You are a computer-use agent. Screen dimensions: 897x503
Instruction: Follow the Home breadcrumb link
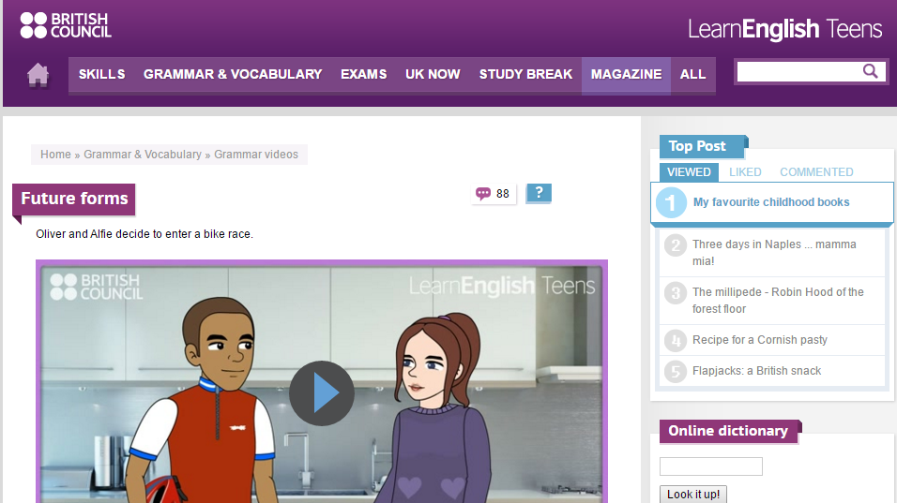tap(55, 155)
